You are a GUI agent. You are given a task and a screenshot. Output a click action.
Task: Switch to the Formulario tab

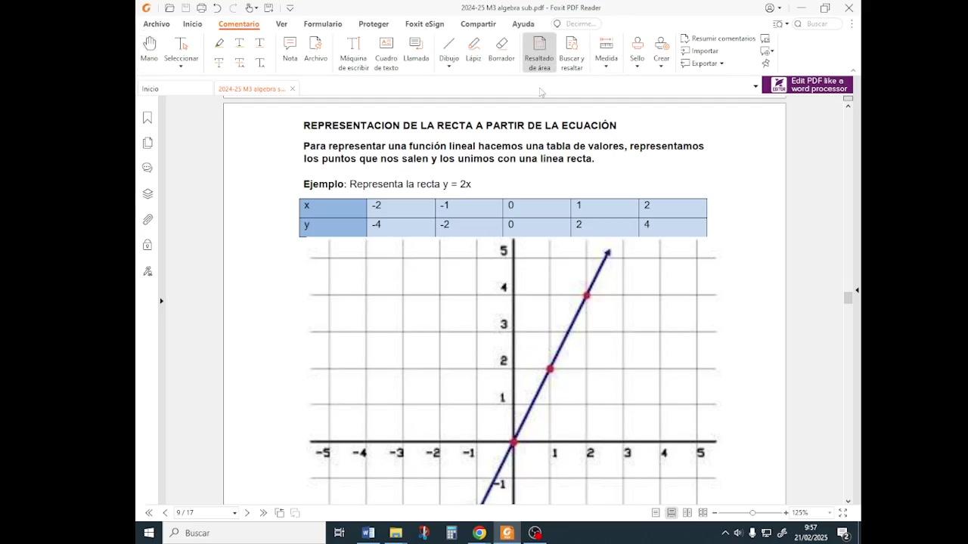click(323, 24)
